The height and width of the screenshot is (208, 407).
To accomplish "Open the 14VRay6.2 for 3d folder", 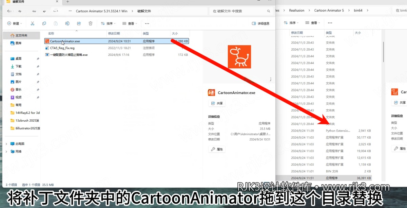I will 25,112.
